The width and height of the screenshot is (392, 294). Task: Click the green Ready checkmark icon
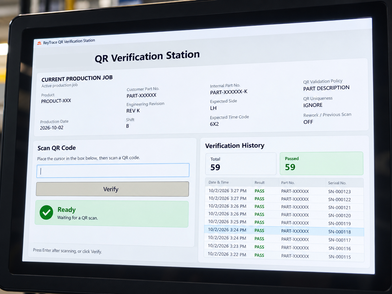click(46, 213)
